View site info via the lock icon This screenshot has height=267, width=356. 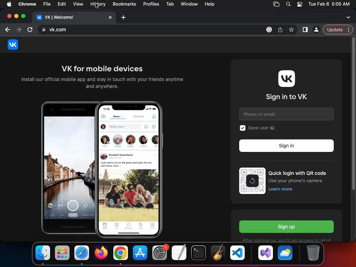pos(44,30)
